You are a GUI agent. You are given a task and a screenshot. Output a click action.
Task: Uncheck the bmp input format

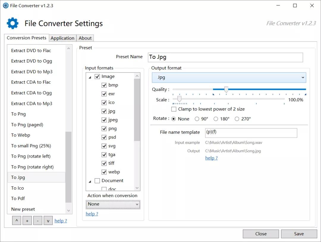tap(104, 85)
